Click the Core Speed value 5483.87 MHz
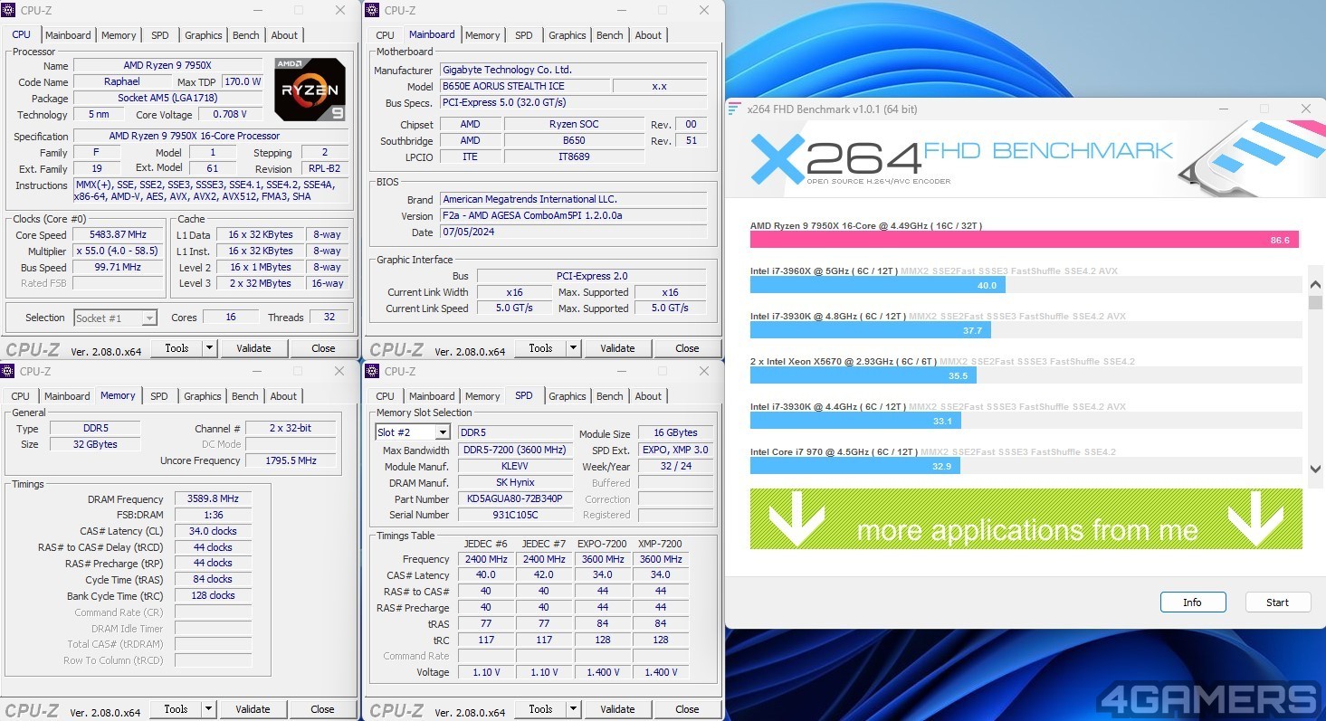This screenshot has height=721, width=1326. coord(119,235)
